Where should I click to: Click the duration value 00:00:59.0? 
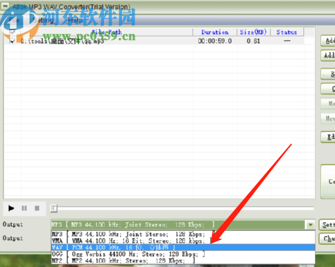(215, 41)
